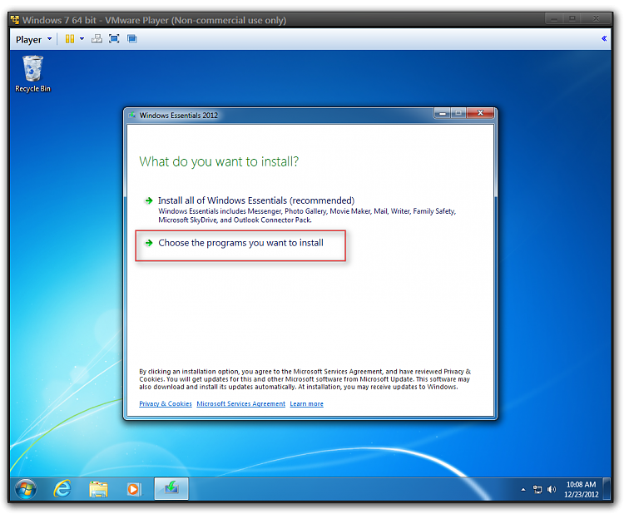Minimize the VMware Player window
This screenshot has height=514, width=624.
click(554, 18)
